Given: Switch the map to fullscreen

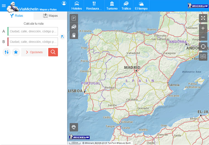Looking at the screenshot, I should 203,18.
